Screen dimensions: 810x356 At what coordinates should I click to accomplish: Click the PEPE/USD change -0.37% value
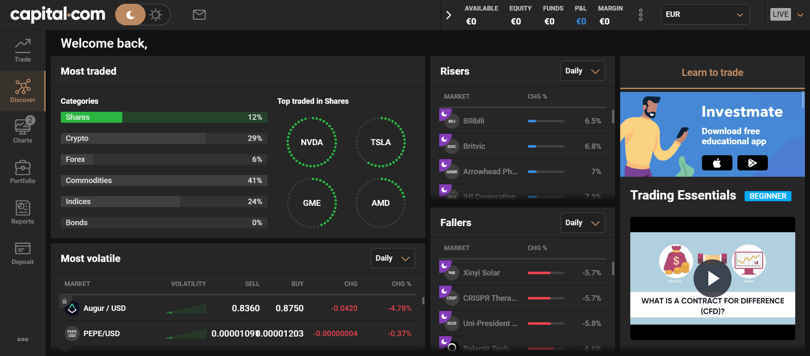click(x=400, y=334)
